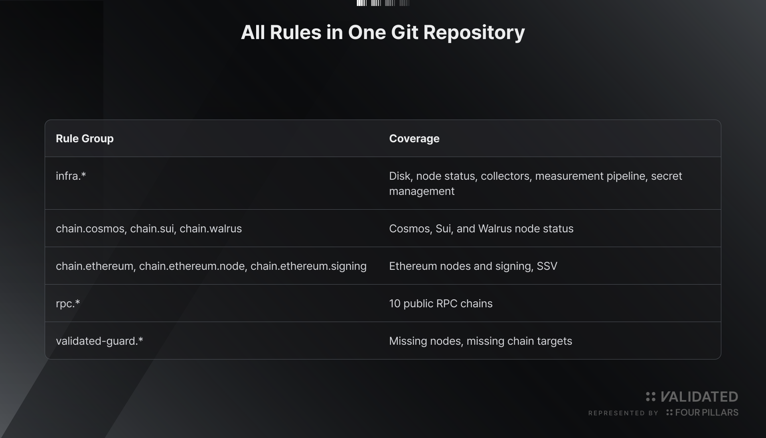Click the FOUR PILLARS wordmark
The image size is (766, 438).
tap(707, 412)
